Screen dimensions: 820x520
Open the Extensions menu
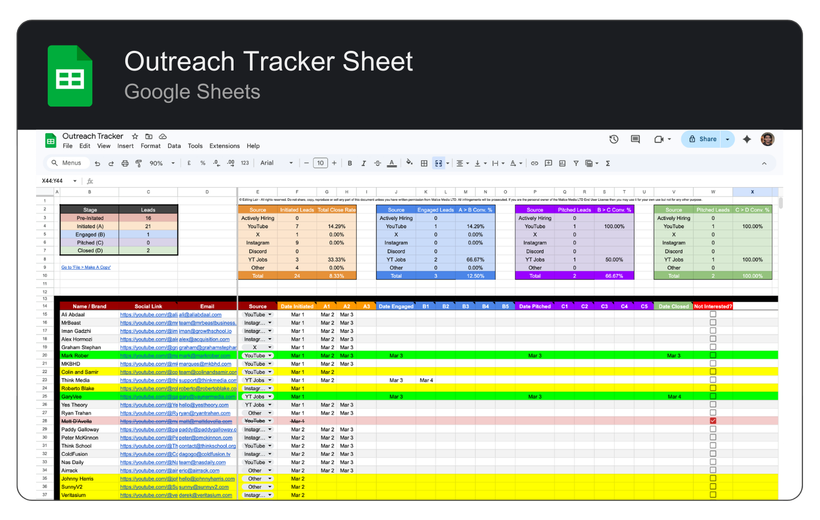(x=225, y=146)
